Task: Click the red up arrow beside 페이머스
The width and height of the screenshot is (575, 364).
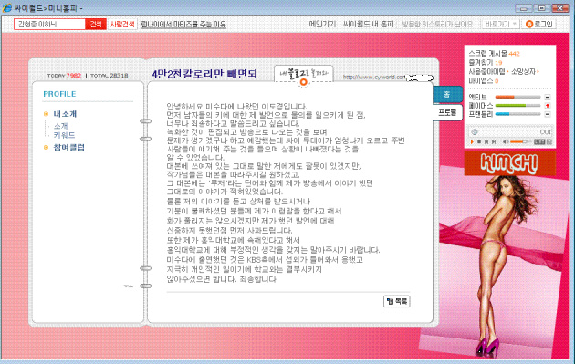Action: pyautogui.click(x=548, y=106)
